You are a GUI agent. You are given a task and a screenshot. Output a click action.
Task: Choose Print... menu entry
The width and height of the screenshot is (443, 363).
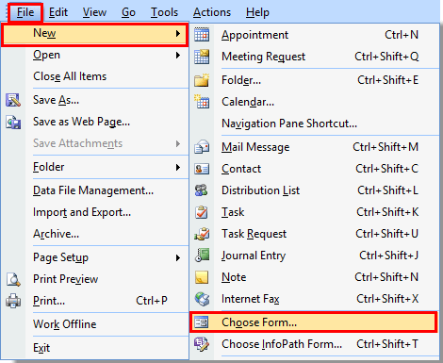pyautogui.click(x=49, y=301)
